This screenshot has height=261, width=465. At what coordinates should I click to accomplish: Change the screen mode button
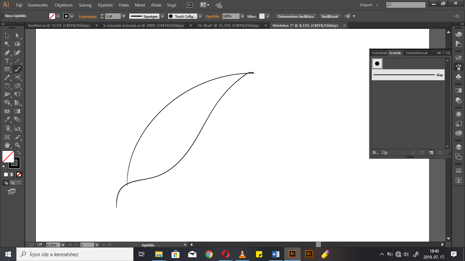(12, 191)
